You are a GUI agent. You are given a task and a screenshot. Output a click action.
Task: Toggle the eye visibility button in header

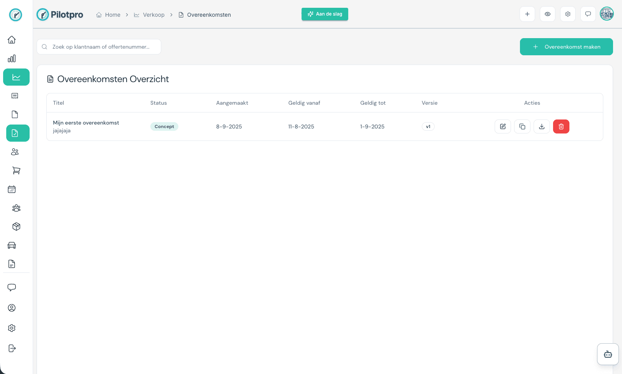[547, 14]
